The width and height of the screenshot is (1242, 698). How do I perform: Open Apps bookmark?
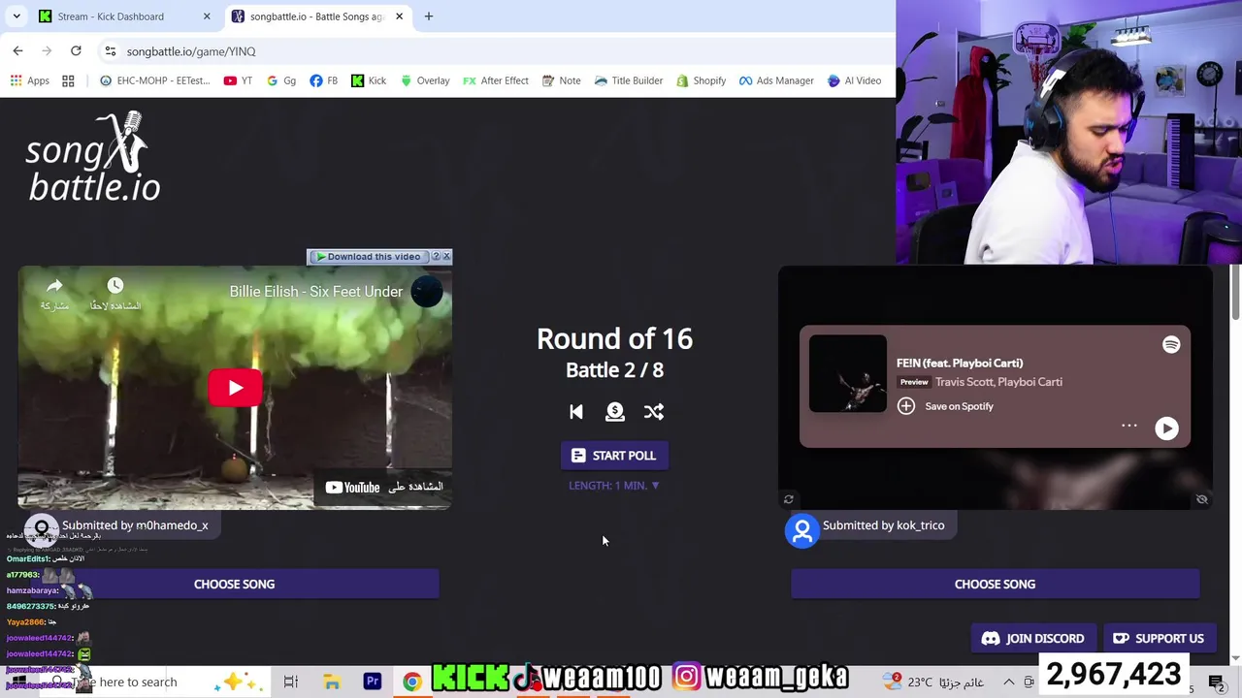tap(29, 80)
